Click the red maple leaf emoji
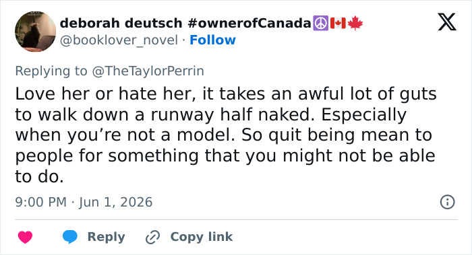Image resolution: width=472 pixels, height=255 pixels. coord(355,23)
